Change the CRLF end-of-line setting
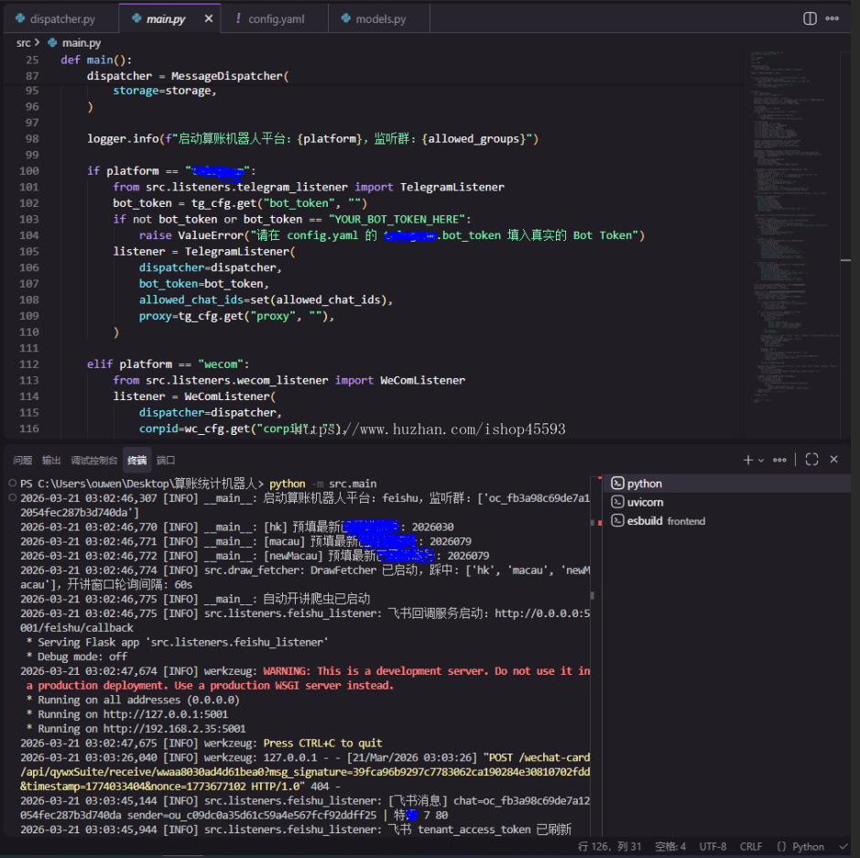860x858 pixels. pos(751,847)
